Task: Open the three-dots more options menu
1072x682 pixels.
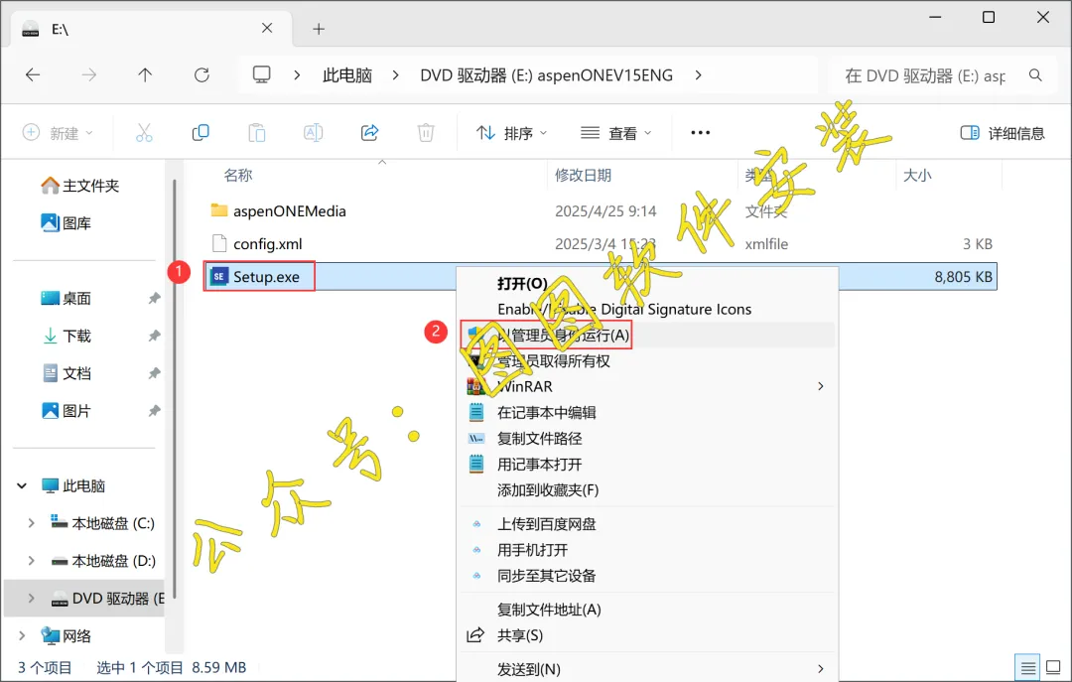Action: (700, 133)
